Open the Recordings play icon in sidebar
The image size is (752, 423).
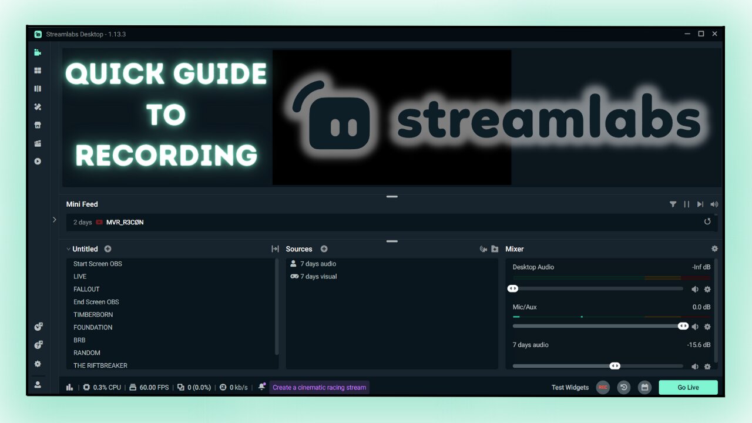point(38,161)
